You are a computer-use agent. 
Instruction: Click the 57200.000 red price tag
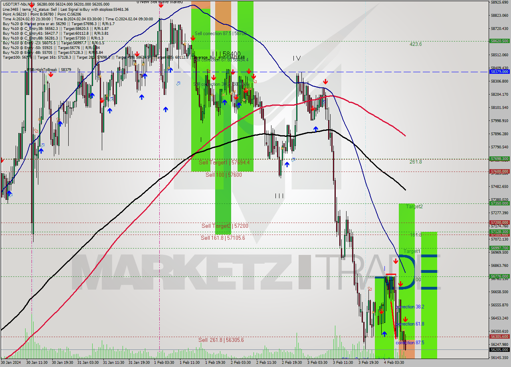pyautogui.click(x=499, y=222)
